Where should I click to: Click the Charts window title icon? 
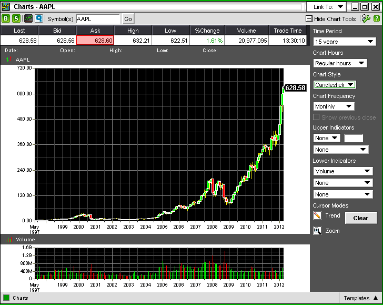pos(6,7)
